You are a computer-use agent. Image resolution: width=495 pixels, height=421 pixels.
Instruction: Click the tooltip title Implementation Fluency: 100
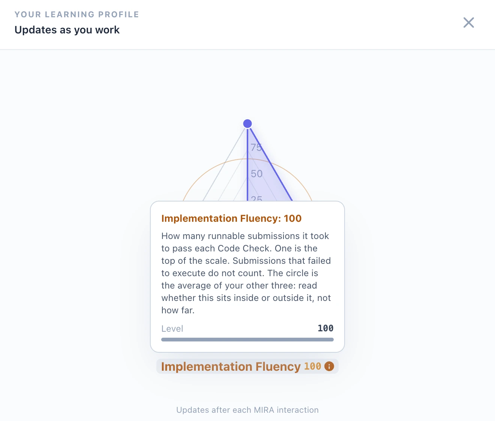pos(231,218)
